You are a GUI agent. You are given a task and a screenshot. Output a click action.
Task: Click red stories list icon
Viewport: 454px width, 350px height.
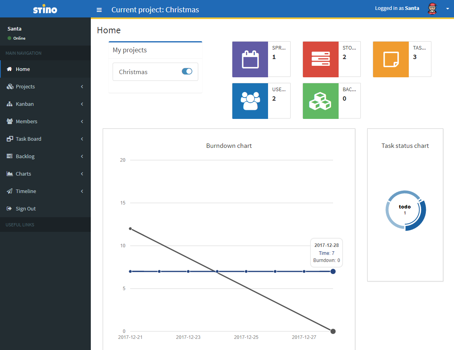point(320,59)
